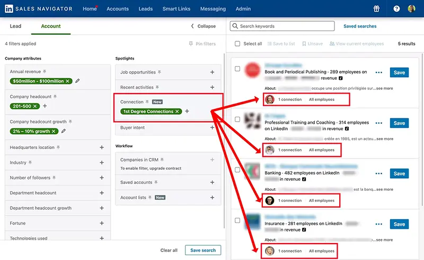Click the results list scrollbar

point(422,129)
